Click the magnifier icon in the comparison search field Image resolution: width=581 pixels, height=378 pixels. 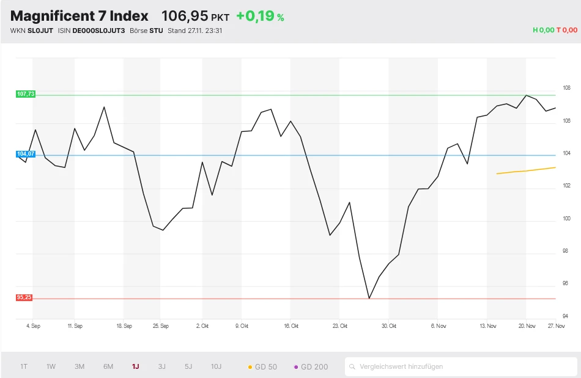(353, 367)
